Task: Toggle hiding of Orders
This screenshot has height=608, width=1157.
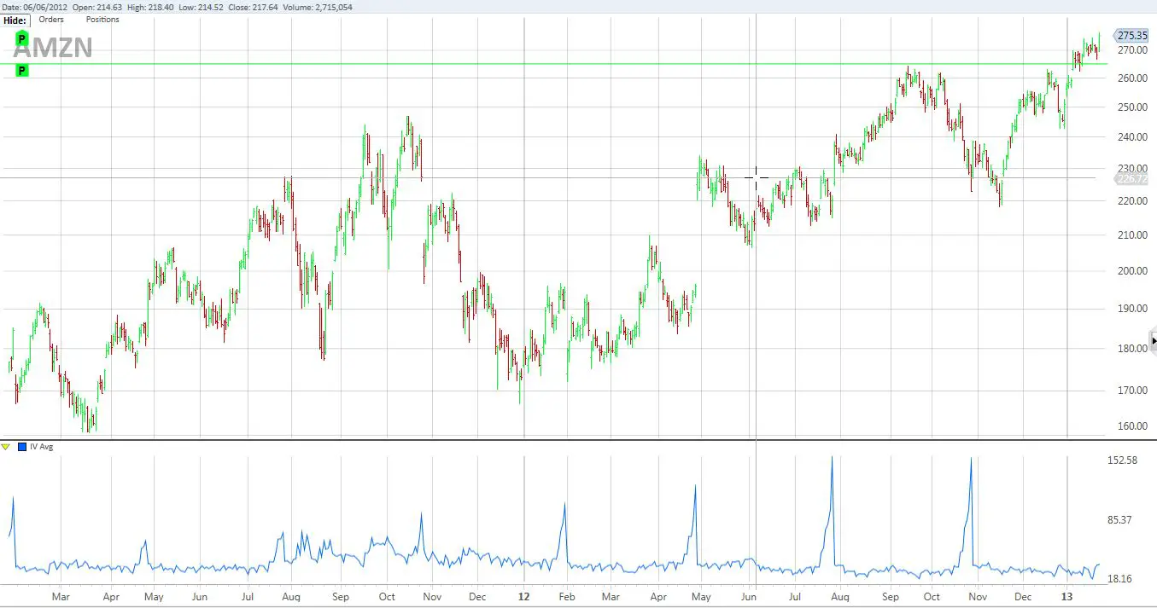Action: (x=51, y=20)
